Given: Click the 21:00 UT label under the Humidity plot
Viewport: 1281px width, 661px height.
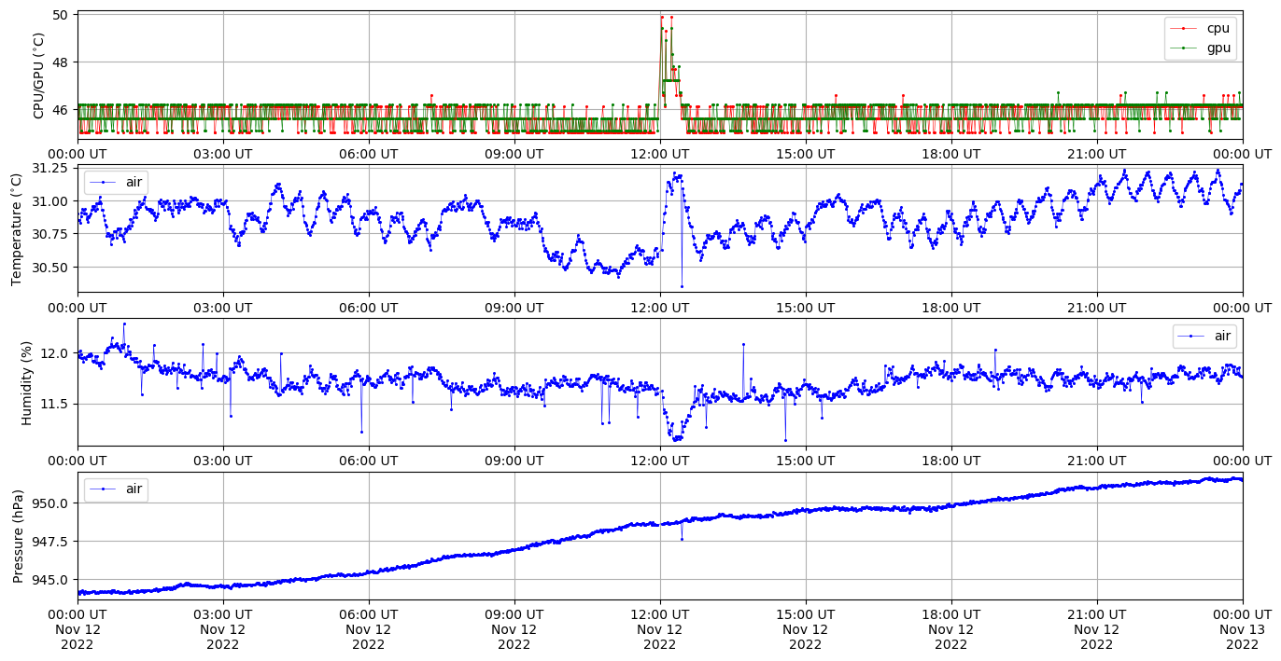Looking at the screenshot, I should click(x=1097, y=461).
